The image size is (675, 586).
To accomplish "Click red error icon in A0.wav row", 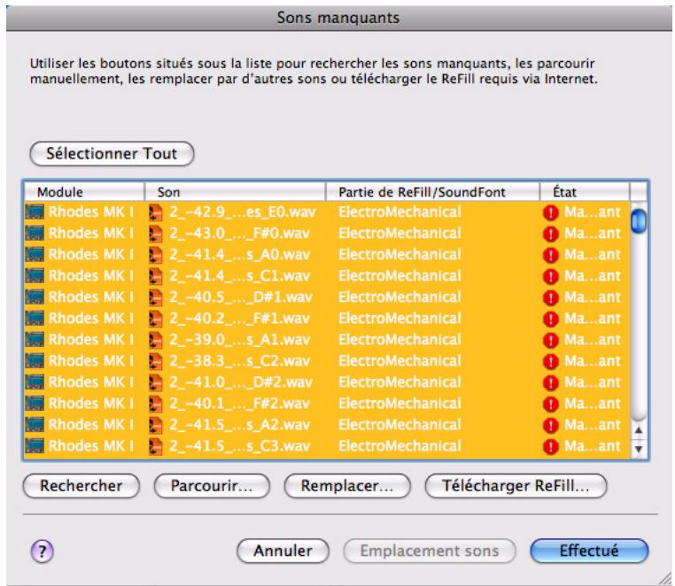I will tap(551, 255).
